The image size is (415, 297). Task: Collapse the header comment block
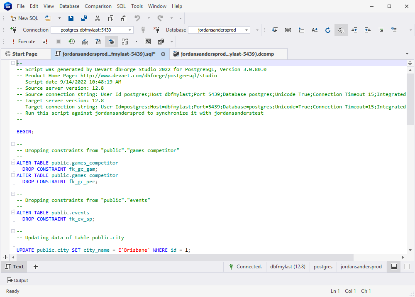13,63
